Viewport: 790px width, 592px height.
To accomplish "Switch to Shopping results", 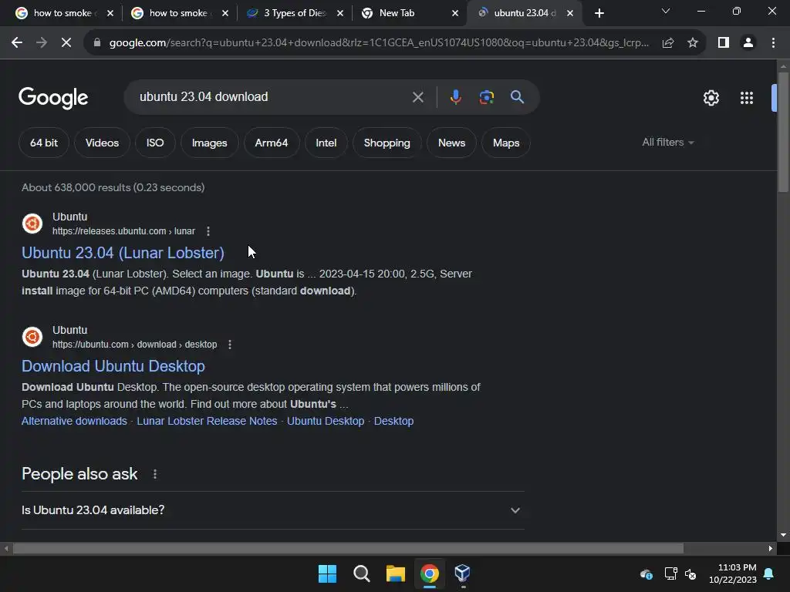I will (x=387, y=143).
